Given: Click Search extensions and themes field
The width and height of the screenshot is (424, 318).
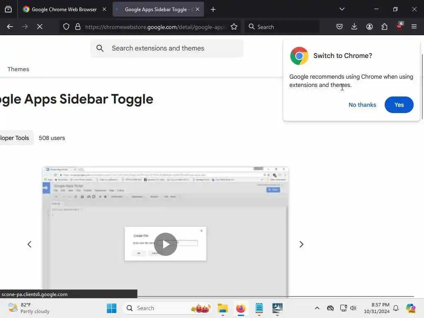Looking at the screenshot, I should 167,48.
